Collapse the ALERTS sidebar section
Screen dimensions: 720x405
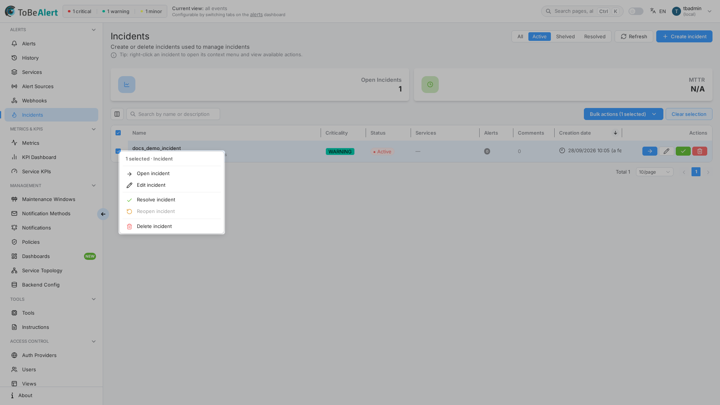[94, 30]
